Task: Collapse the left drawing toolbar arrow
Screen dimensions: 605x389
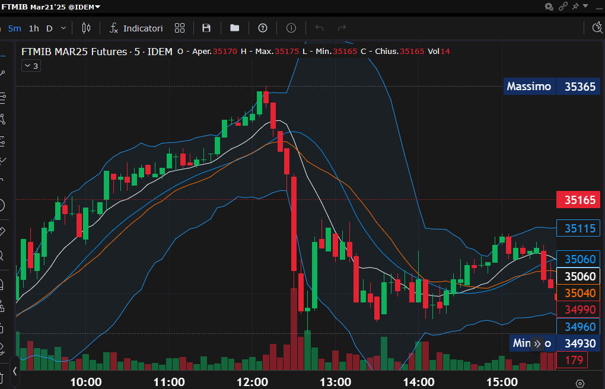Action: point(15,371)
